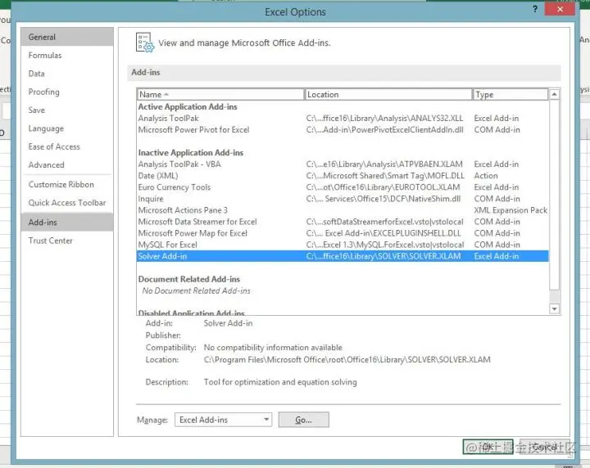Click the Active Application Add-ins heading
The image size is (590, 468).
pos(188,107)
